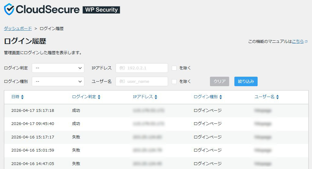Viewport: 312px width, 169px height.
Task: Sort by 日時 using its sort arrows
Action: pos(22,97)
